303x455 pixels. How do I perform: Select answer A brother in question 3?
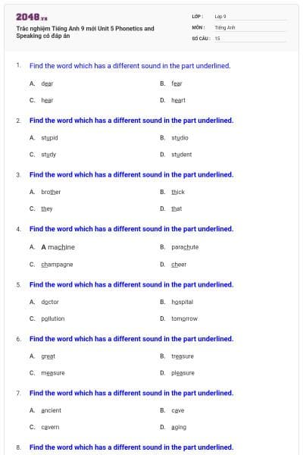point(51,192)
